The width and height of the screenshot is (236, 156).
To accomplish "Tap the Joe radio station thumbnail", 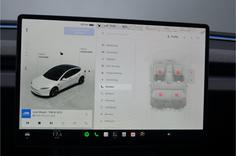I will (x=26, y=114).
